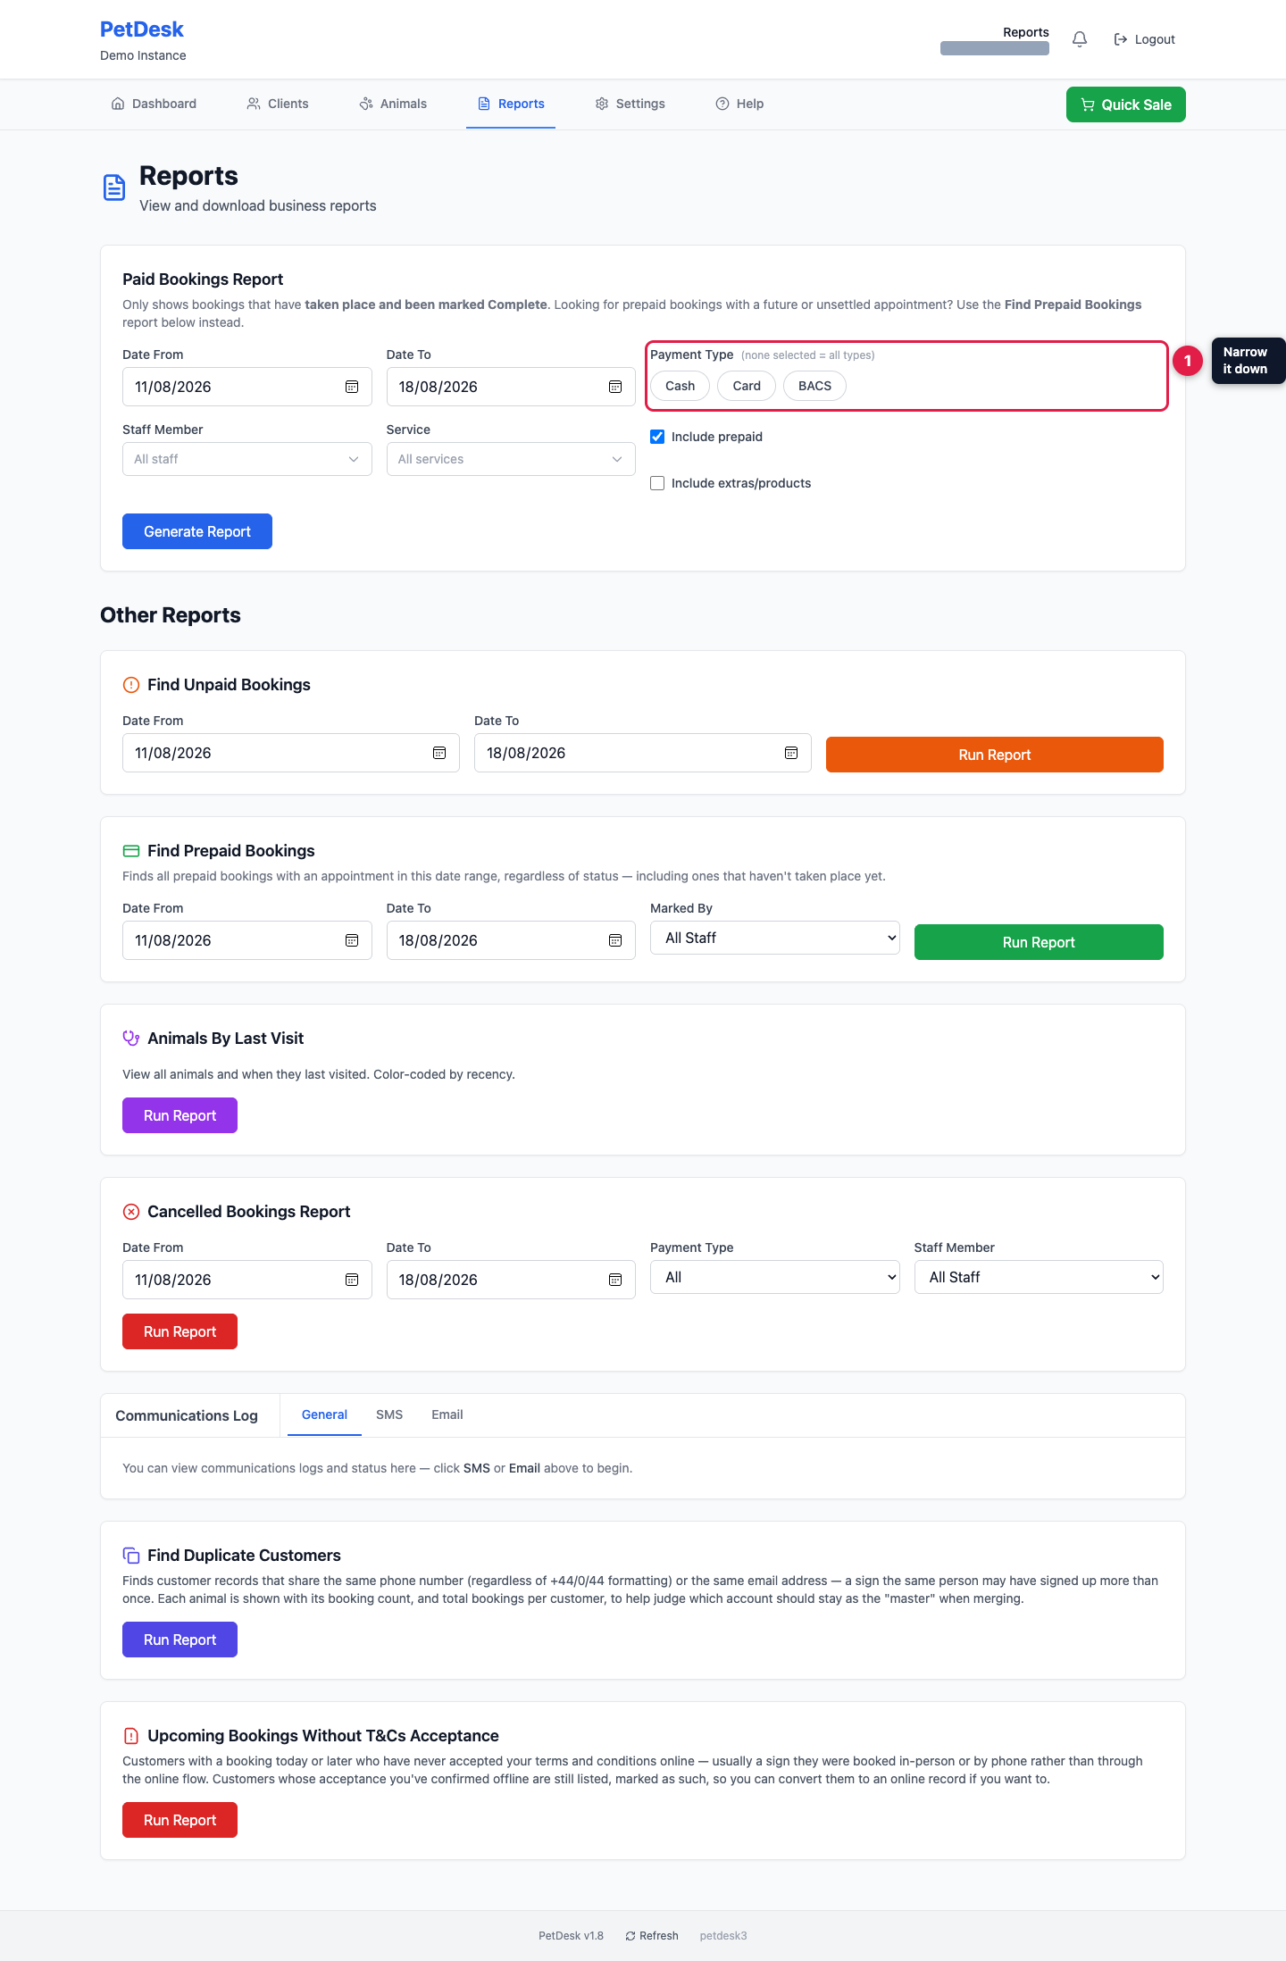
Task: Run the Find Duplicate Customers report
Action: click(180, 1640)
